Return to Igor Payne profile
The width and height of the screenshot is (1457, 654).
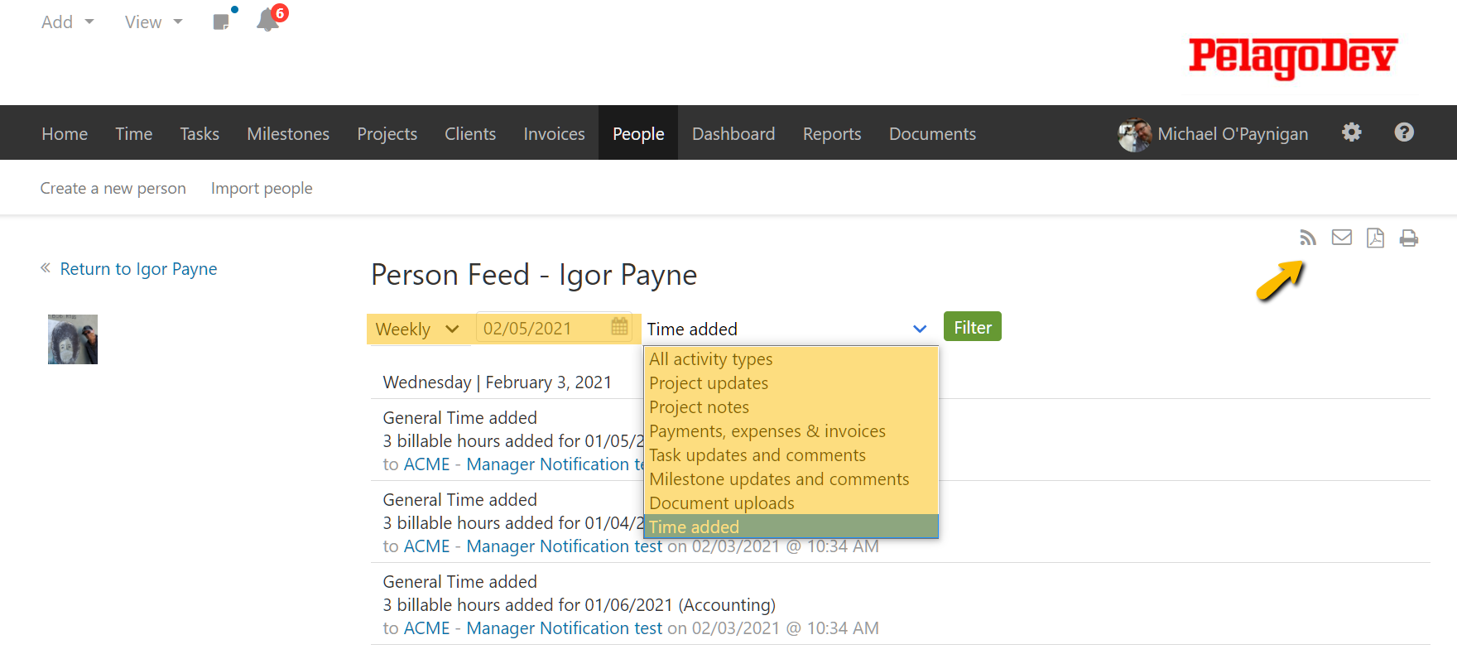point(138,269)
